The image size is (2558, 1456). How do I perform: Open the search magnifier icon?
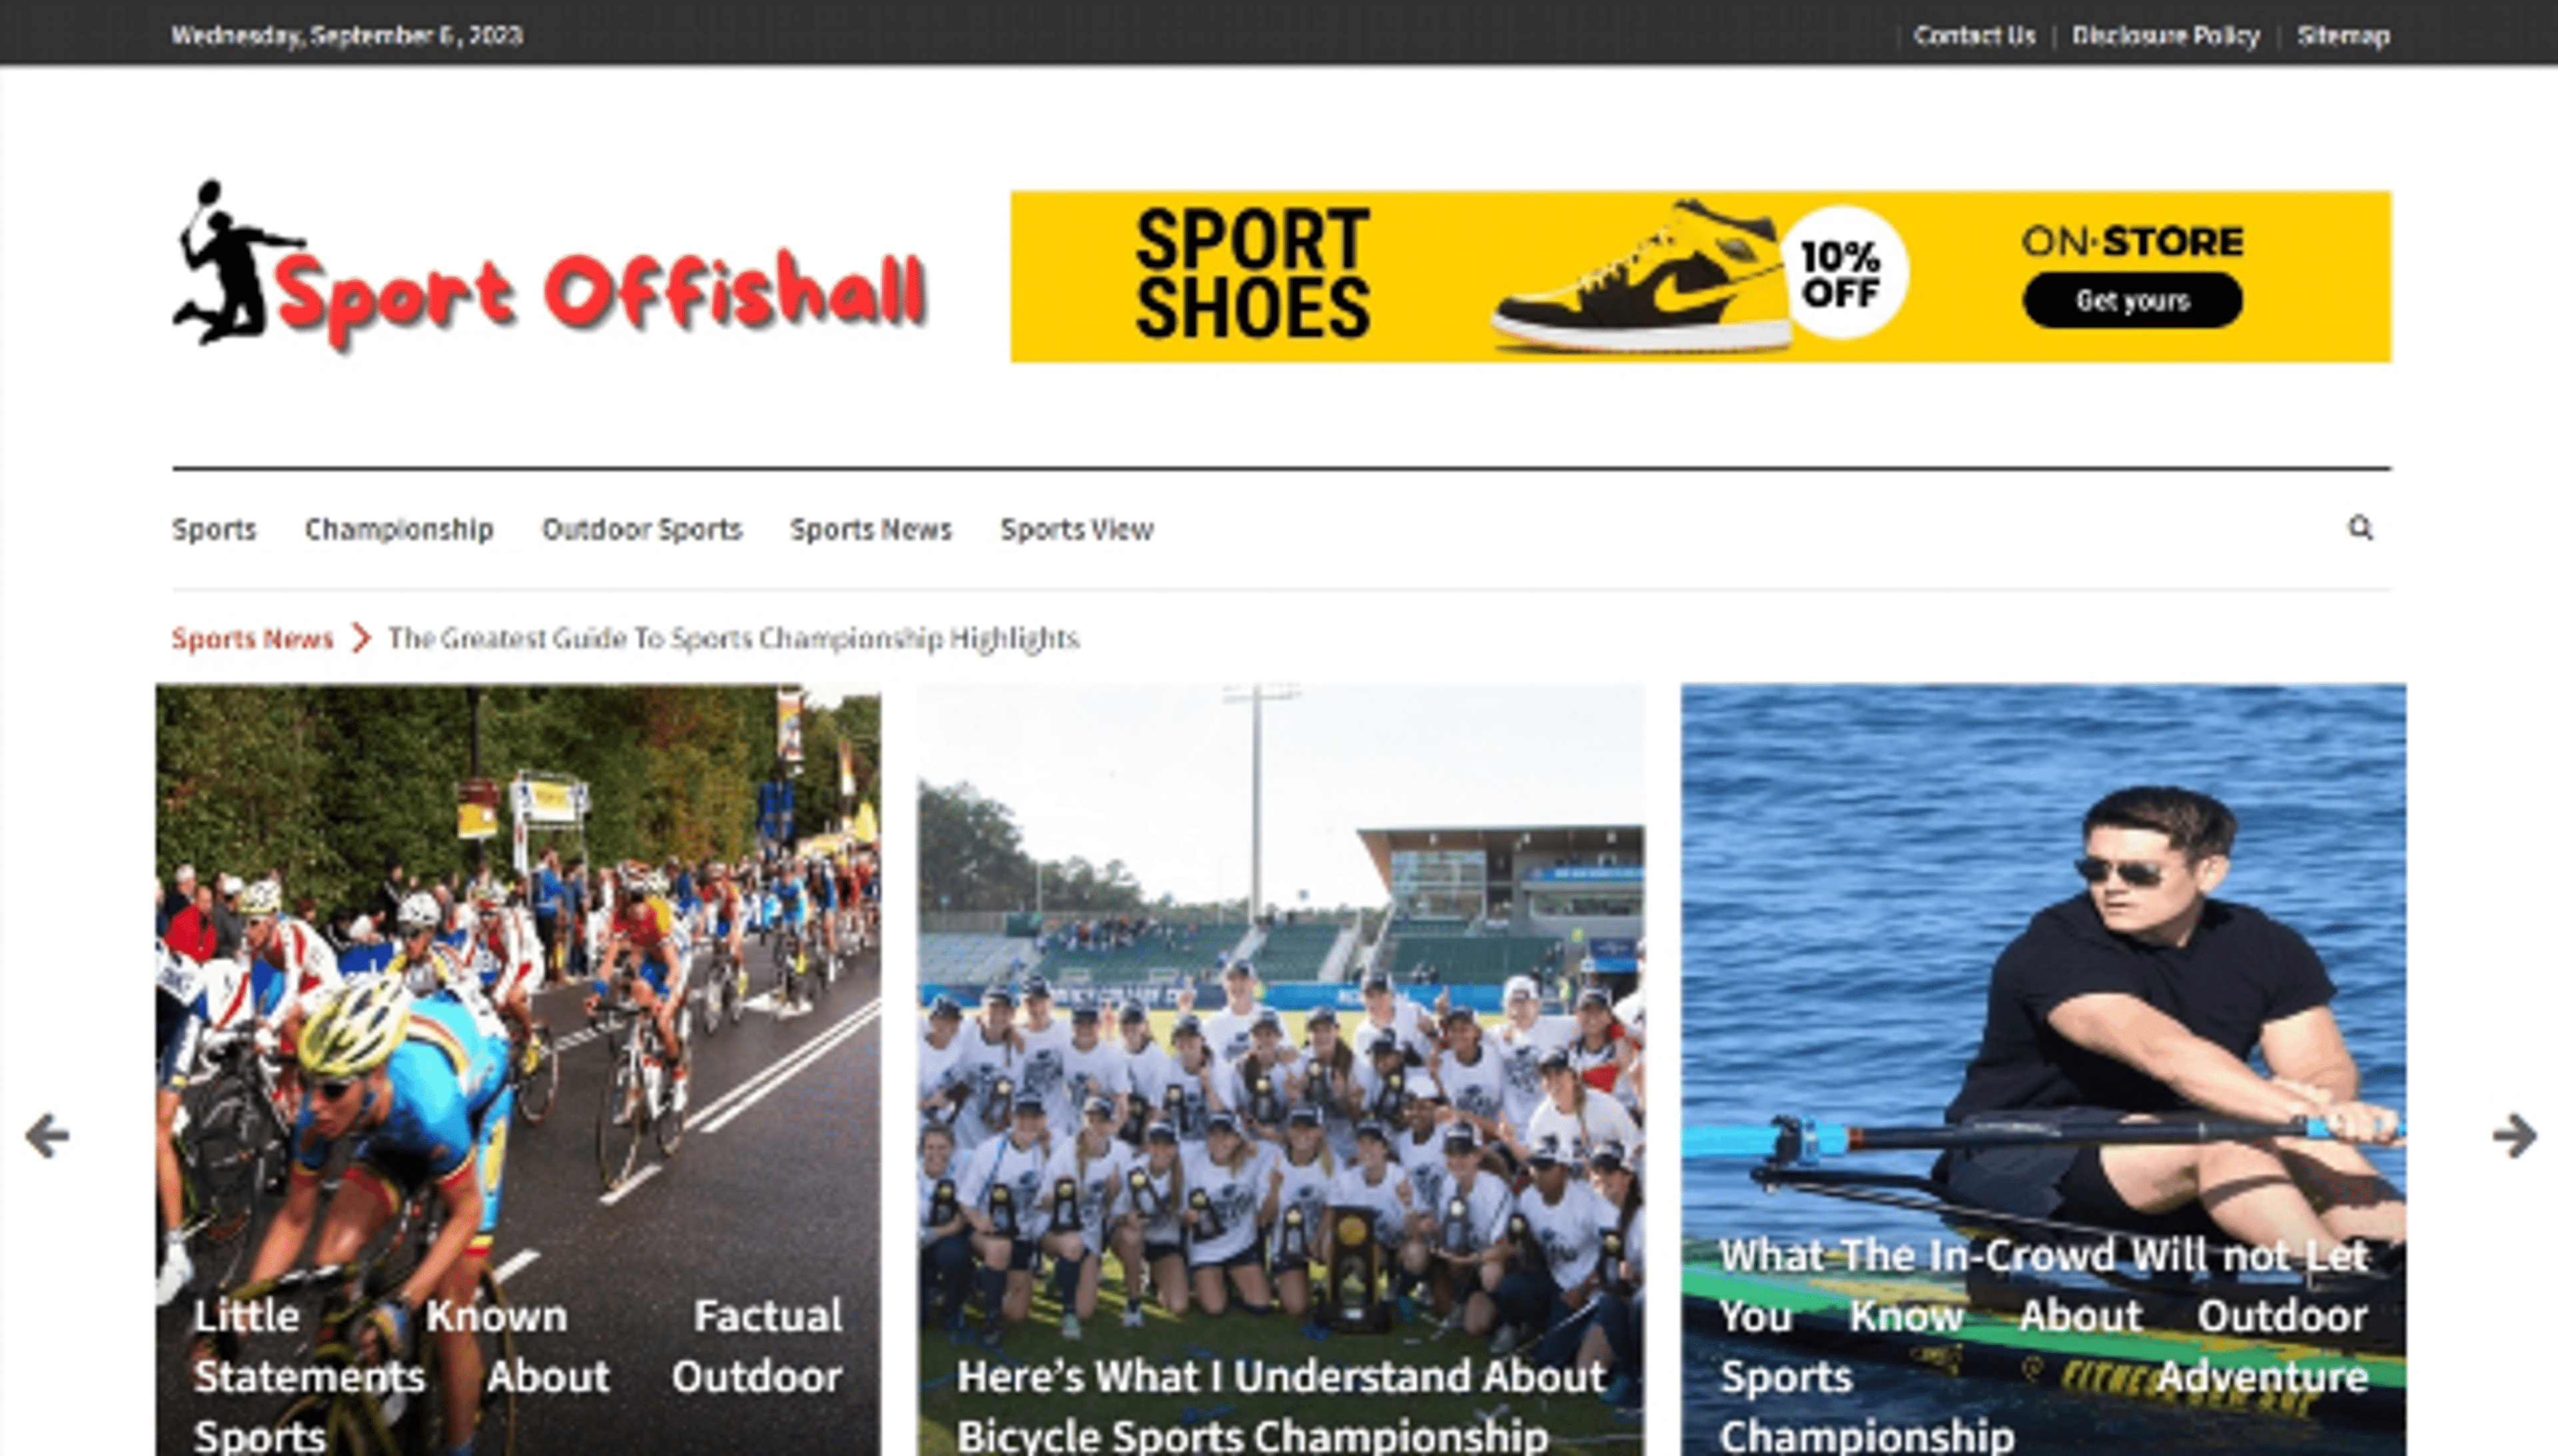tap(2360, 528)
